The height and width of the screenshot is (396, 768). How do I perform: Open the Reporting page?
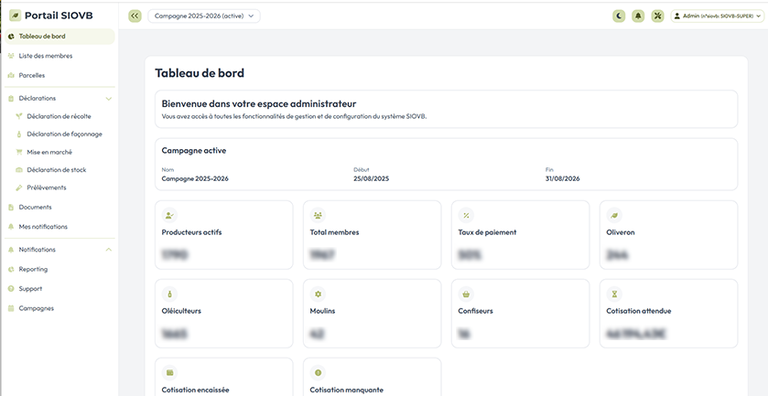point(33,269)
